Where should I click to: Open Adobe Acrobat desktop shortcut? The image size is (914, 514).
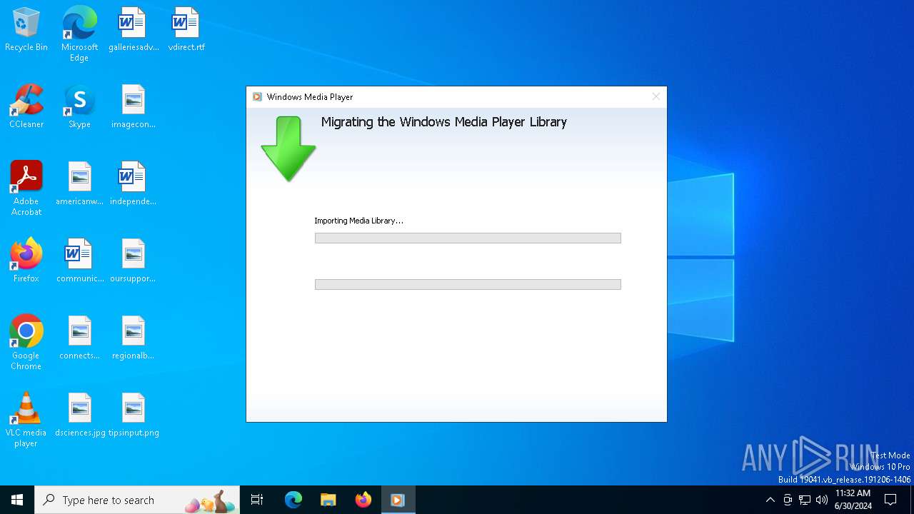coord(26,188)
